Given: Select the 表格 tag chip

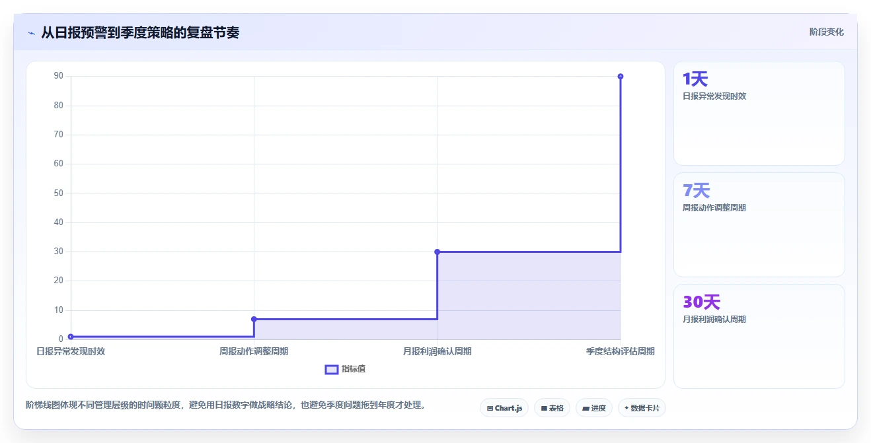Looking at the screenshot, I should pyautogui.click(x=552, y=408).
